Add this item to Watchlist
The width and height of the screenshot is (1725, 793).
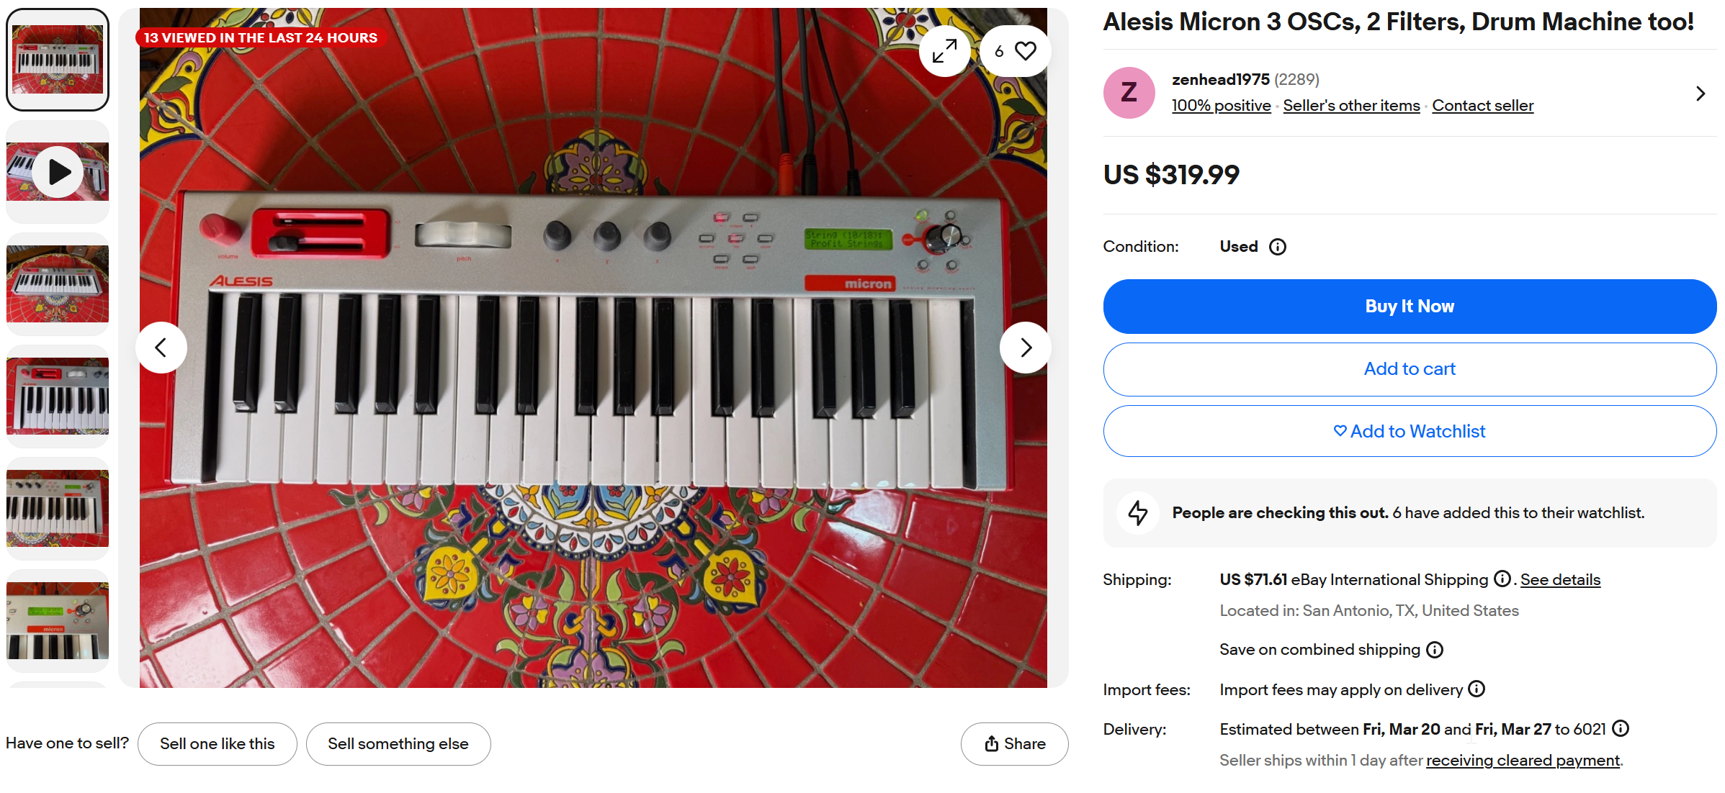coord(1410,431)
